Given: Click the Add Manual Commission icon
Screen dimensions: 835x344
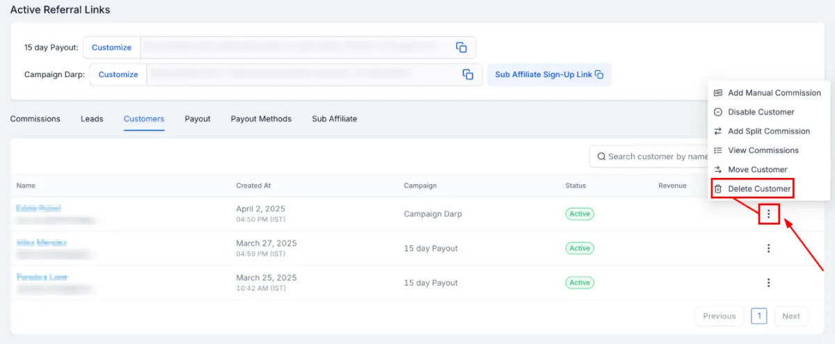Looking at the screenshot, I should tap(718, 93).
